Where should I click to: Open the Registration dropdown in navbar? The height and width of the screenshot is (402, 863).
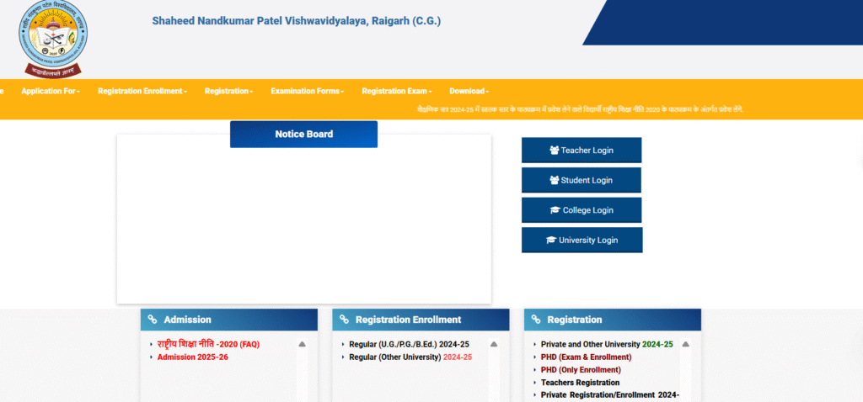pos(228,91)
